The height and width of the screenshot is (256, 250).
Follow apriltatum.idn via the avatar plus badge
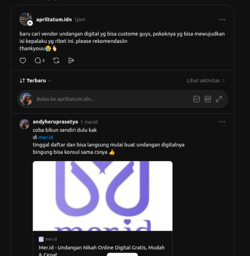coord(30,23)
